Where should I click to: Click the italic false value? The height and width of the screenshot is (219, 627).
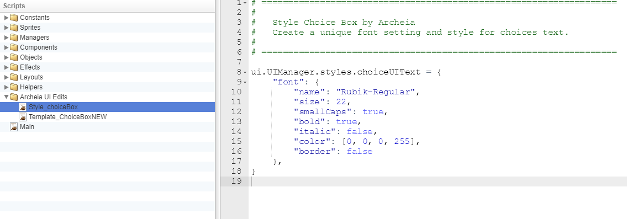tap(360, 131)
